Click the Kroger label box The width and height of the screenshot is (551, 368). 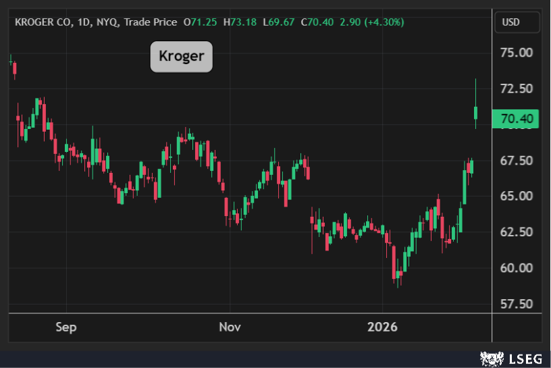pyautogui.click(x=181, y=56)
